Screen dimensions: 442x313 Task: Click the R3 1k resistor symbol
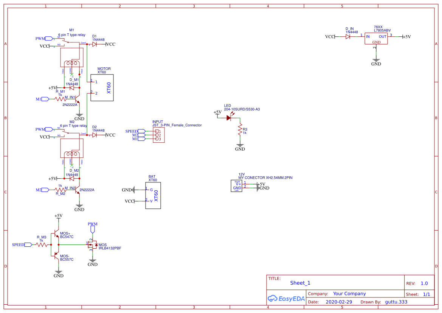(x=239, y=130)
